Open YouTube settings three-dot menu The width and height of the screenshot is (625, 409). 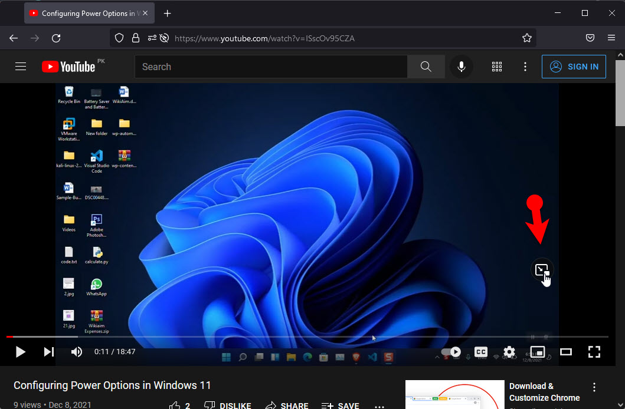click(x=525, y=67)
